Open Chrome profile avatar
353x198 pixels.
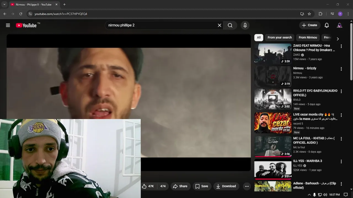coord(340,14)
